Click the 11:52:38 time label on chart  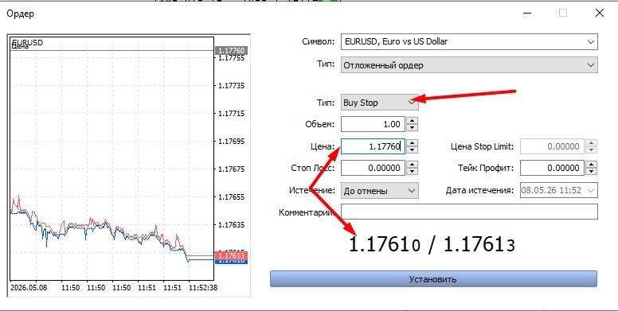[203, 288]
